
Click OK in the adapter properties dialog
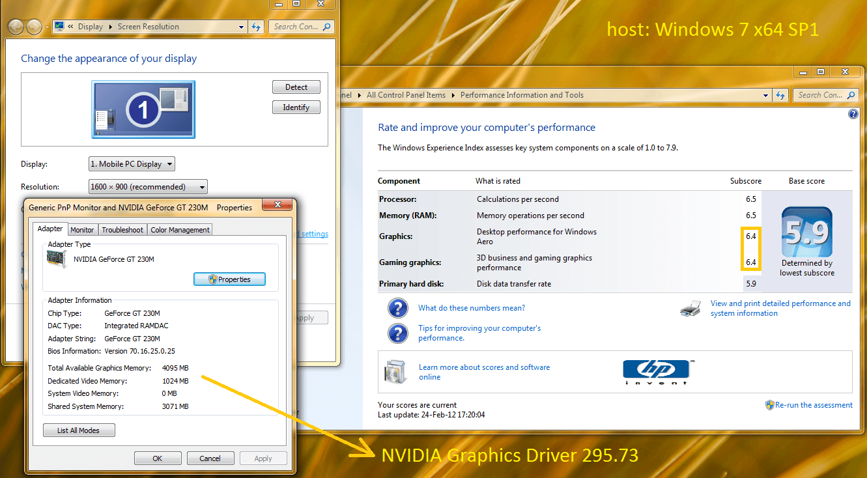pos(158,458)
